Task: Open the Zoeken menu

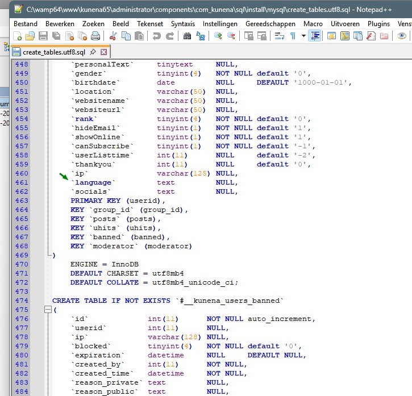Action: [93, 24]
